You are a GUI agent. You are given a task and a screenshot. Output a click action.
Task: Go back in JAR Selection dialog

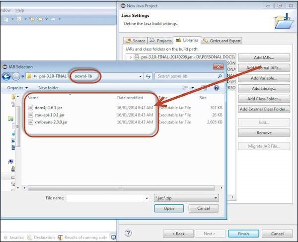[x=6, y=76]
